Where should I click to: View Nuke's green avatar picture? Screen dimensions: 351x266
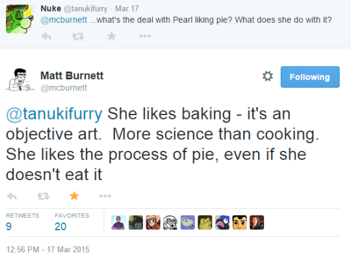[x=20, y=19]
